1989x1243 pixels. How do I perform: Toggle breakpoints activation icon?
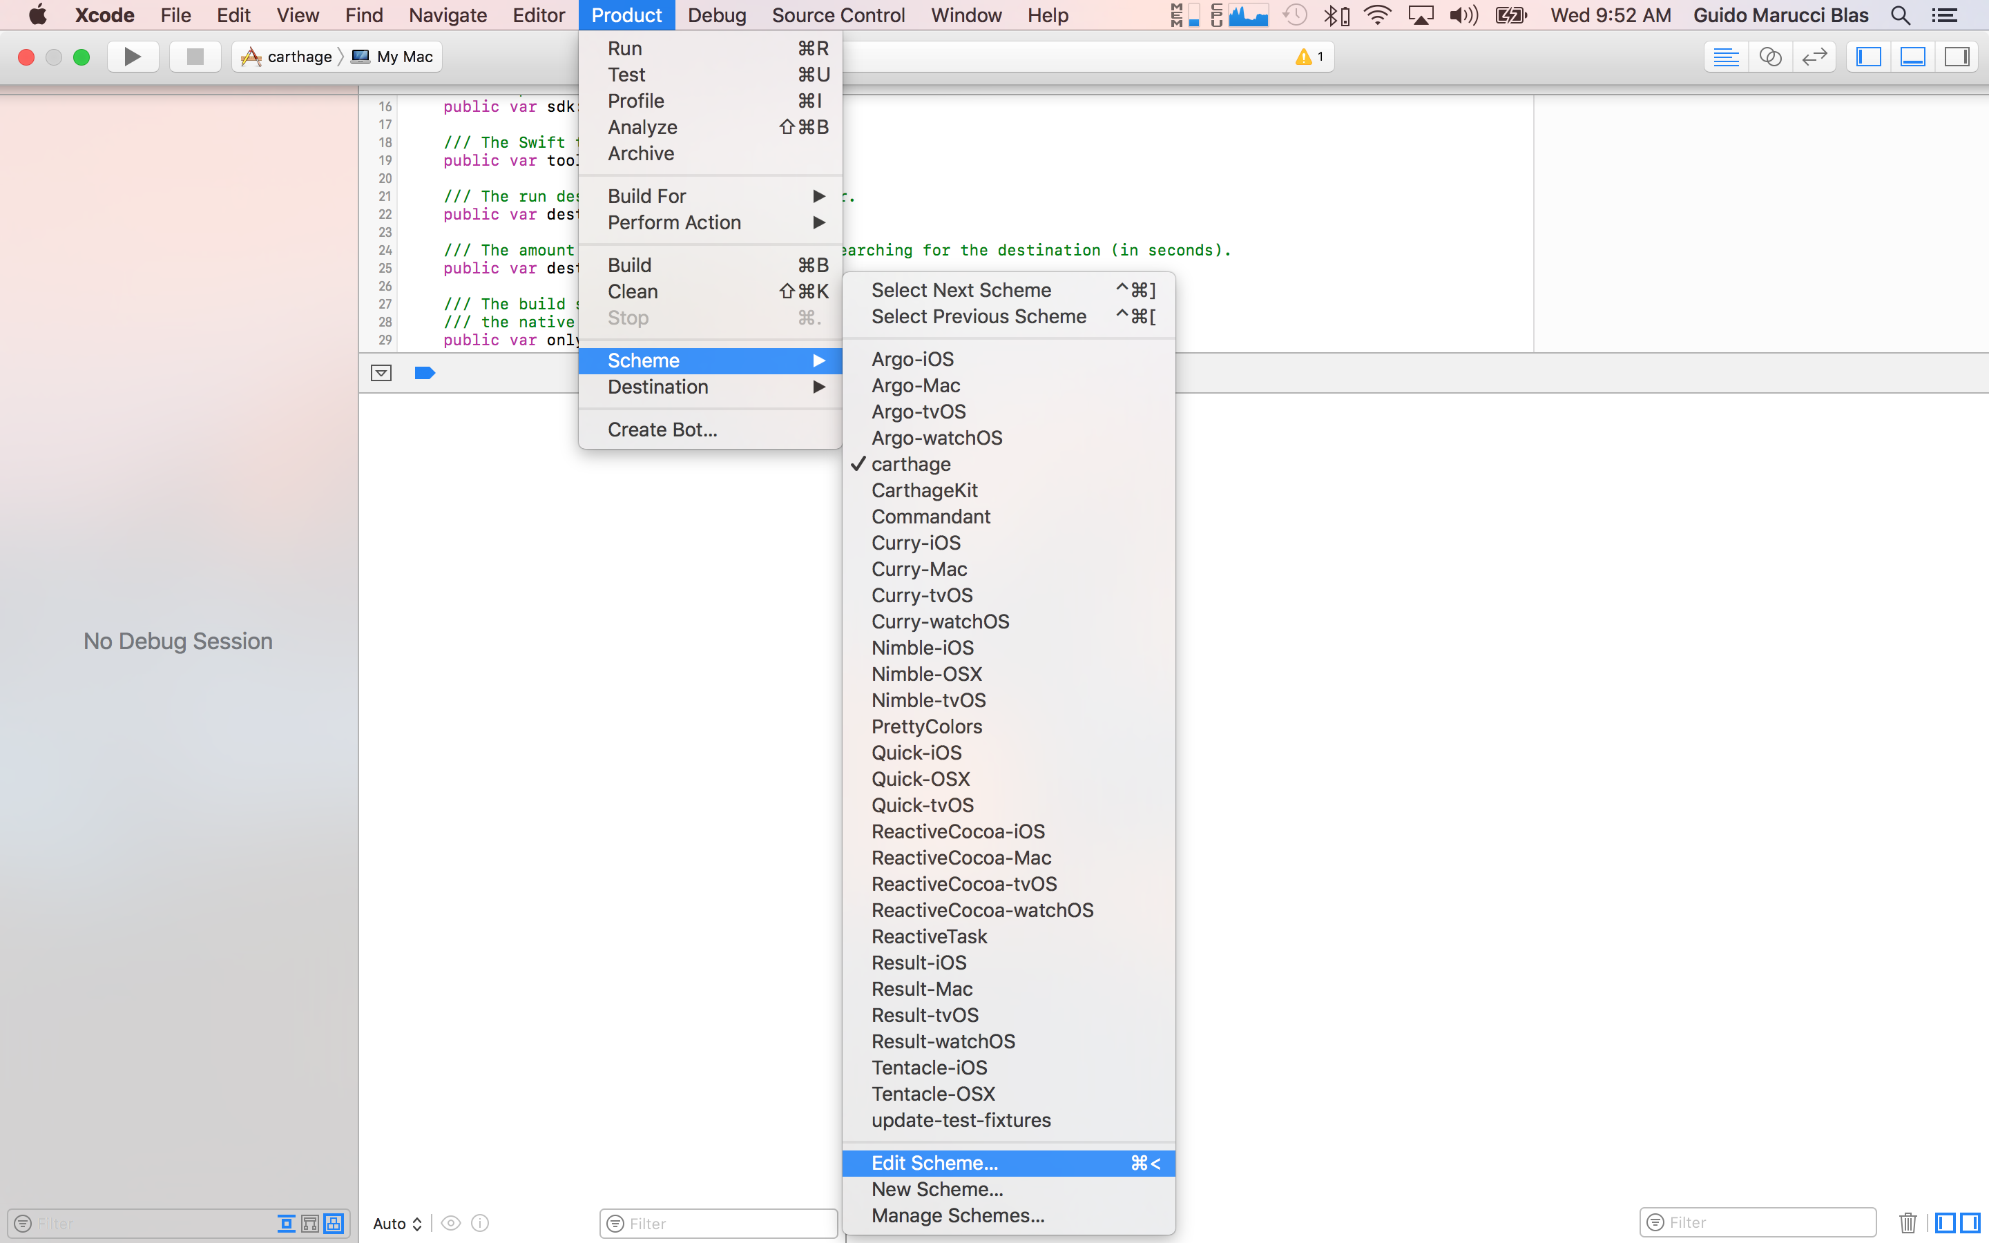[x=425, y=373]
